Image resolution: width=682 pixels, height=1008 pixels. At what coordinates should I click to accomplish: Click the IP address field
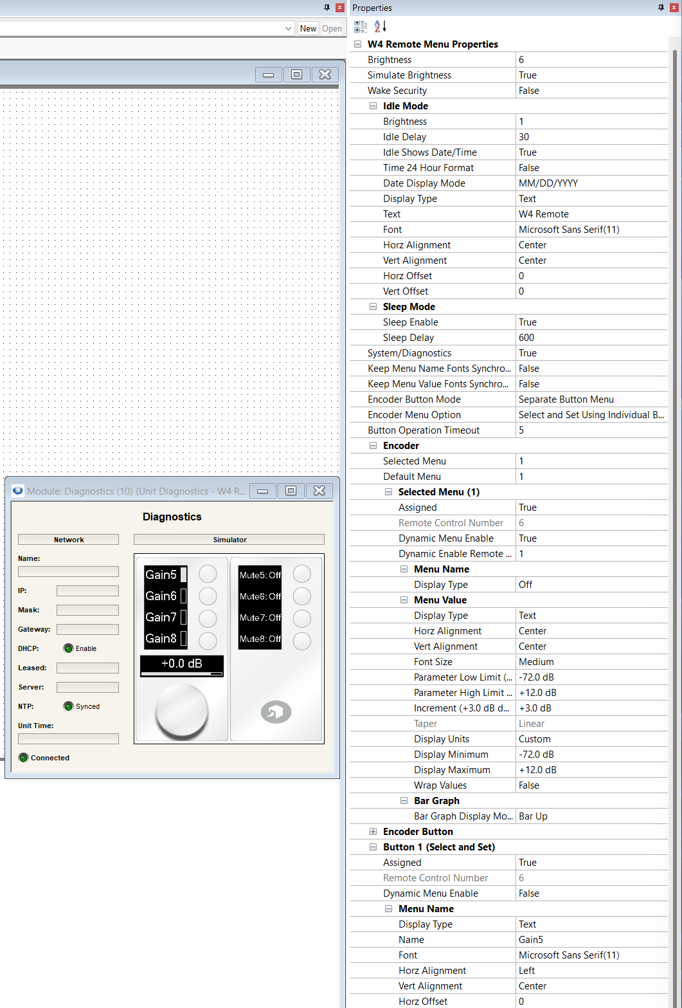tap(87, 591)
